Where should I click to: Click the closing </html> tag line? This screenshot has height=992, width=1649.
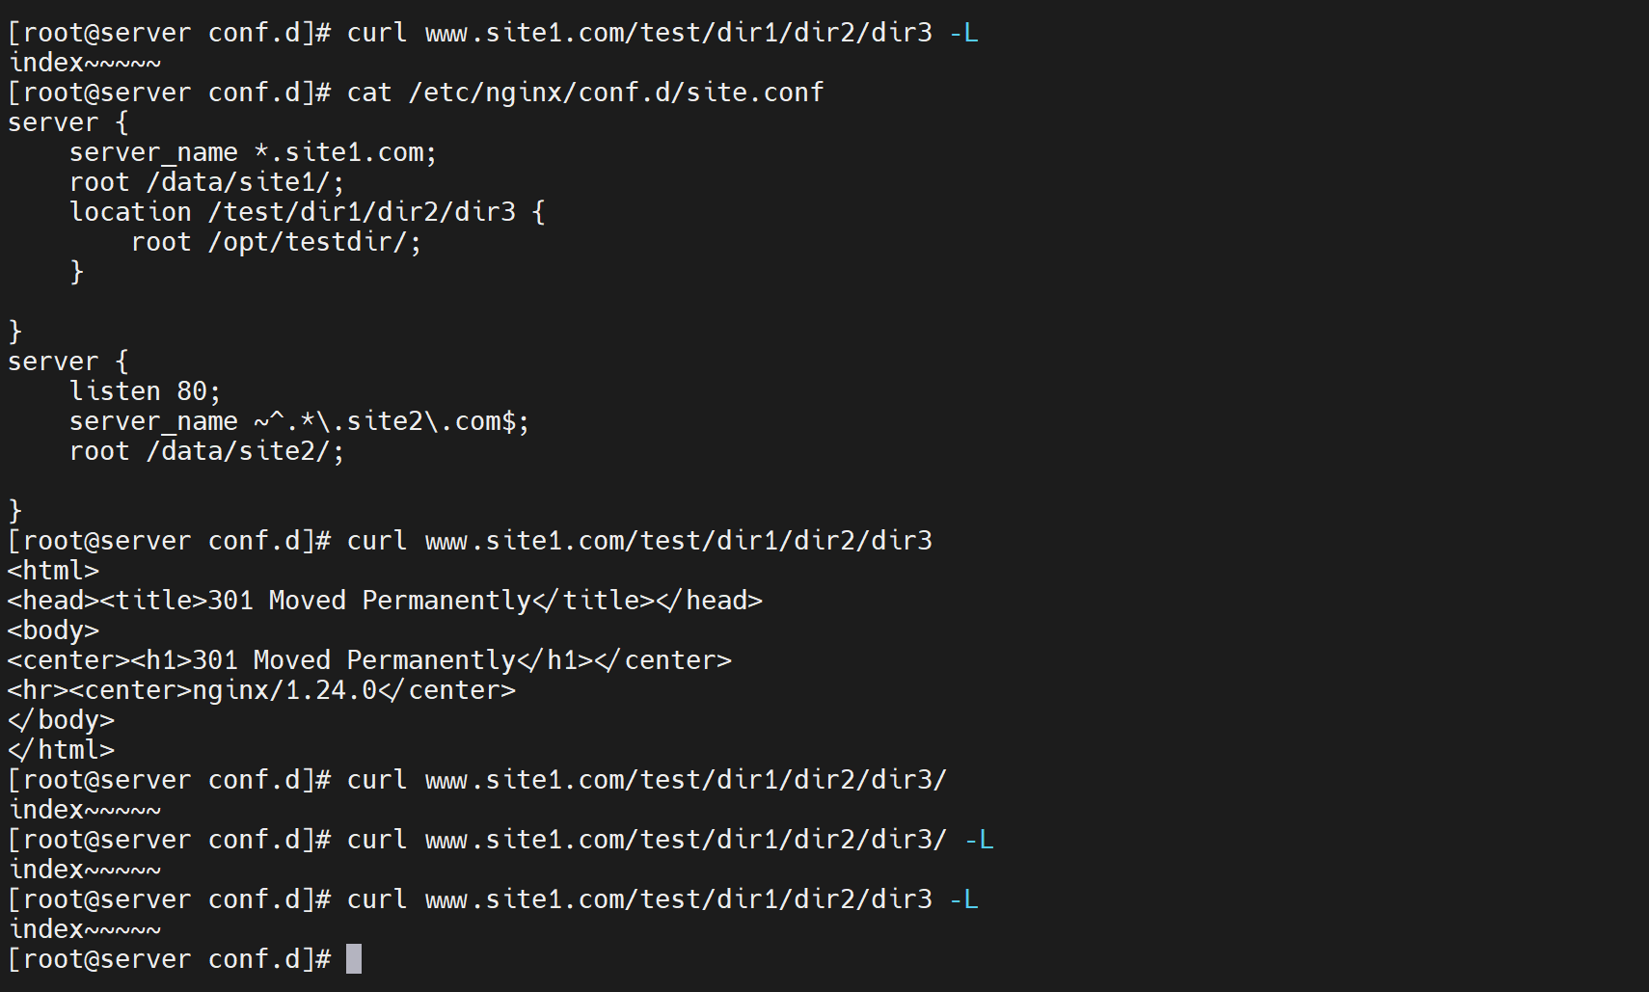pyautogui.click(x=61, y=750)
